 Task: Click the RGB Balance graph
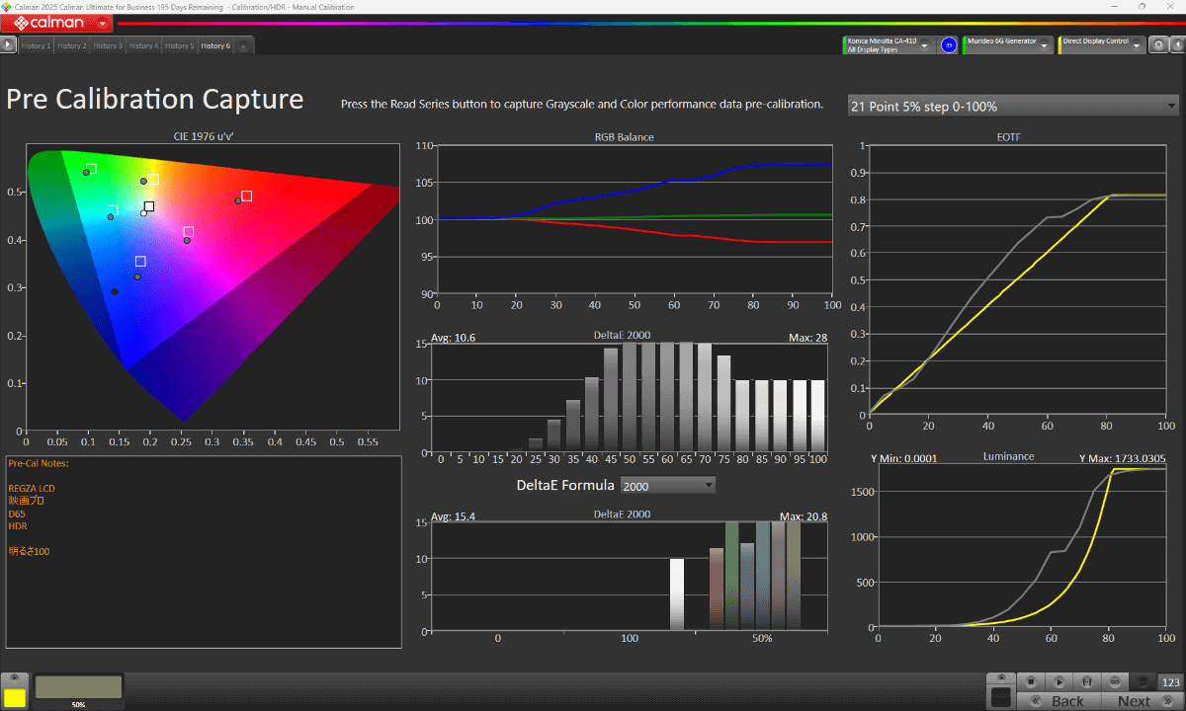point(633,219)
